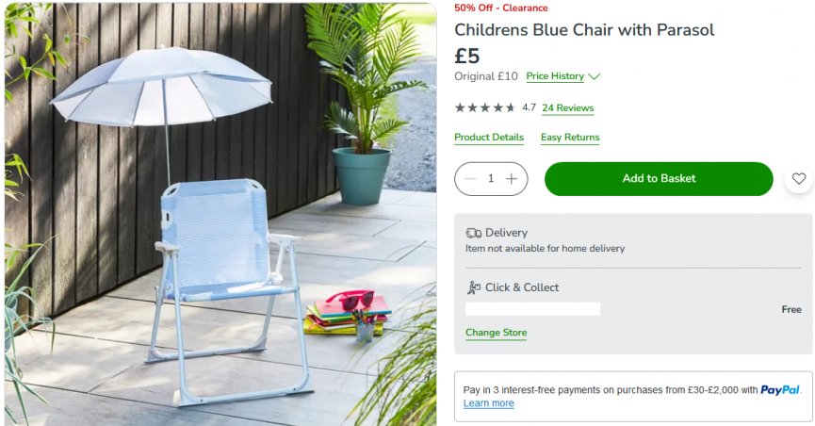Click the Childrens Blue Chair title
This screenshot has width=815, height=426.
584,30
